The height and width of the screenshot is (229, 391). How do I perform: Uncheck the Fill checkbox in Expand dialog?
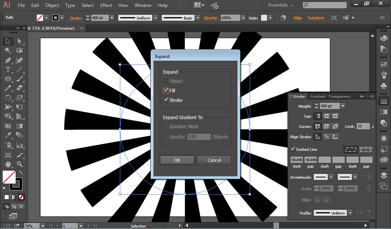point(165,90)
